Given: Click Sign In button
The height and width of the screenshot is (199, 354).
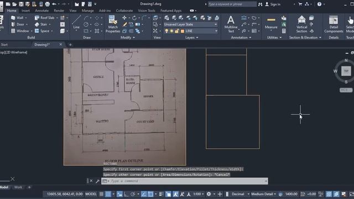Looking at the screenshot, I should [x=273, y=4].
